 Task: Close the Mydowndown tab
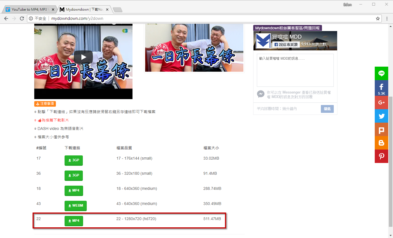click(107, 10)
